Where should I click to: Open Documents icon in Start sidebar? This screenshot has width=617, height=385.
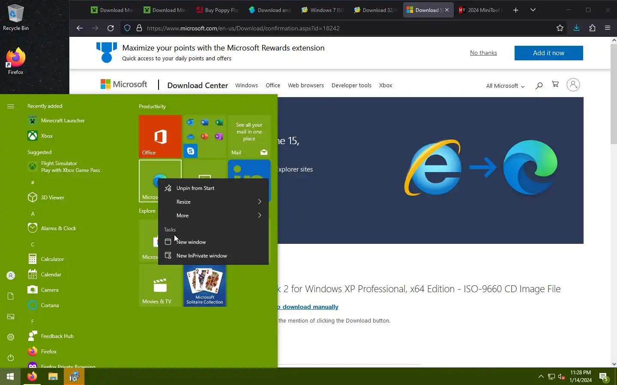(11, 296)
